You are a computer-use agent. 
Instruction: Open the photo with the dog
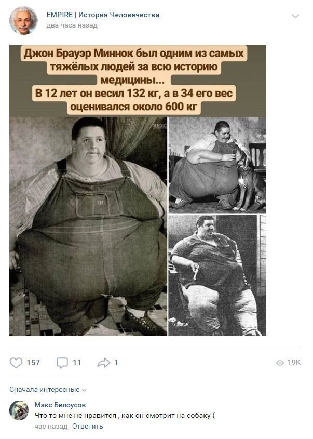(217, 165)
